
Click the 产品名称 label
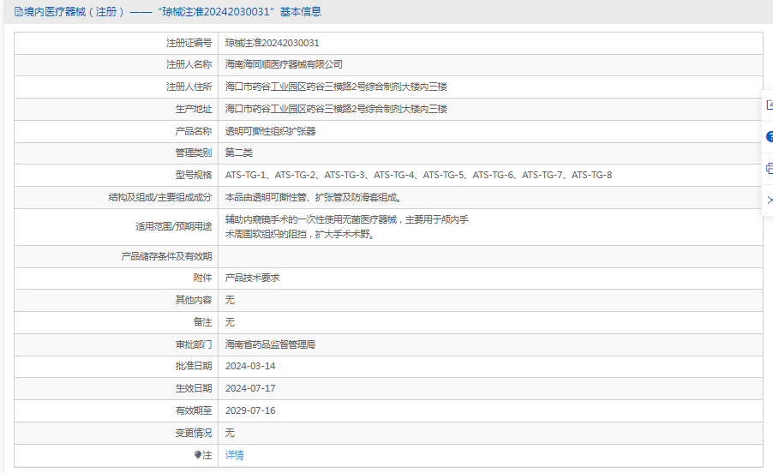click(x=194, y=131)
